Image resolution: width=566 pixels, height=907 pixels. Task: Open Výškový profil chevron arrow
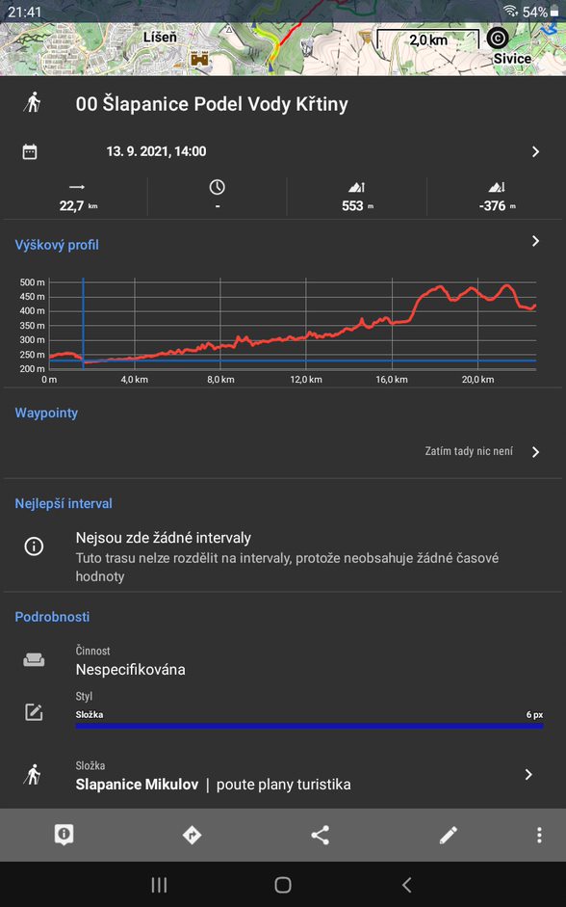tap(535, 241)
